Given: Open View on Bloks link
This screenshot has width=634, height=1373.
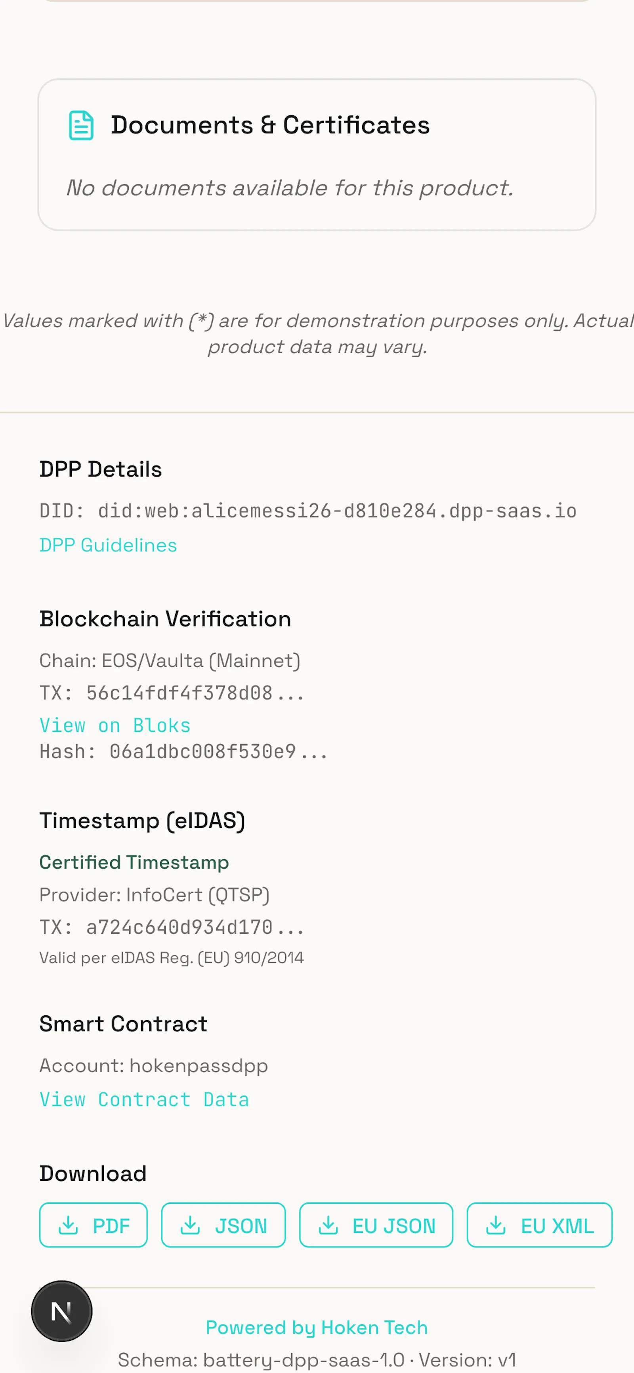Looking at the screenshot, I should click(115, 726).
